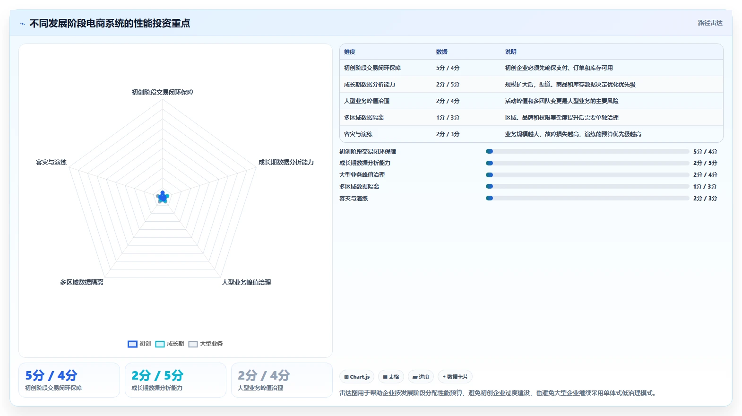Click radar axis label 大型业务峰值治理
The width and height of the screenshot is (742, 416).
click(246, 282)
